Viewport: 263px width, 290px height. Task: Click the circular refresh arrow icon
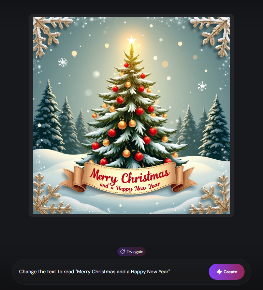coord(122,251)
